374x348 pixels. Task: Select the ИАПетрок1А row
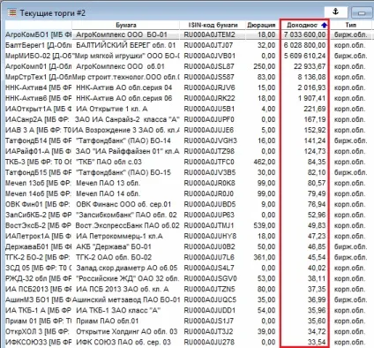188,236
